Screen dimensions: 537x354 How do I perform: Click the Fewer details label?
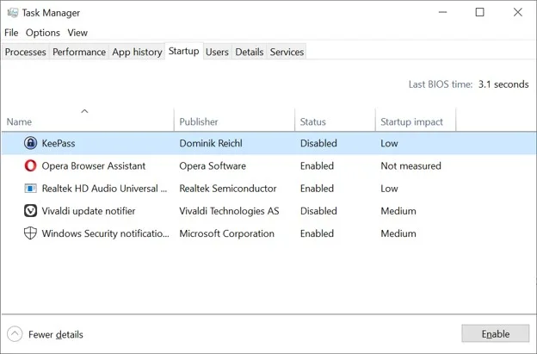56,334
